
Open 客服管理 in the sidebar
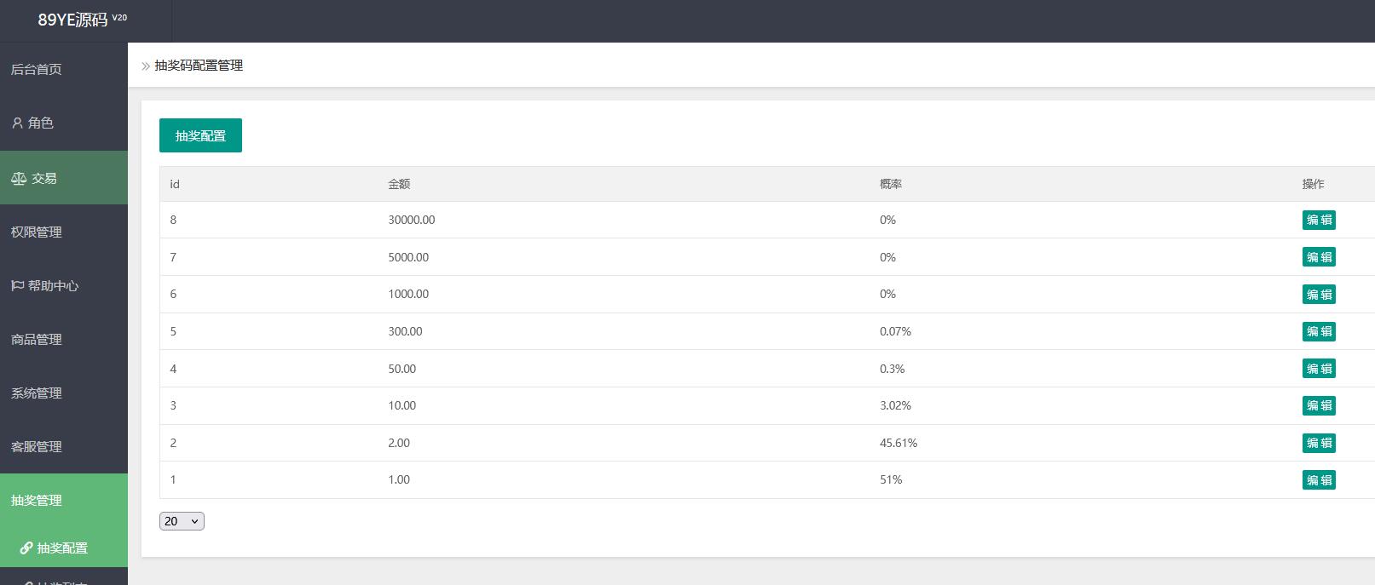tap(64, 446)
